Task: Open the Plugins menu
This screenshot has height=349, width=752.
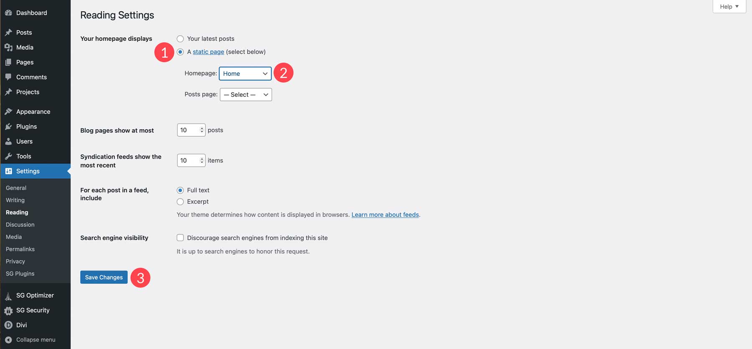Action: [26, 127]
